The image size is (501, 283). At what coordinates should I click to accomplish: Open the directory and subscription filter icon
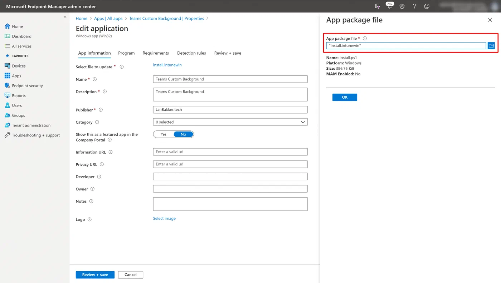[377, 6]
